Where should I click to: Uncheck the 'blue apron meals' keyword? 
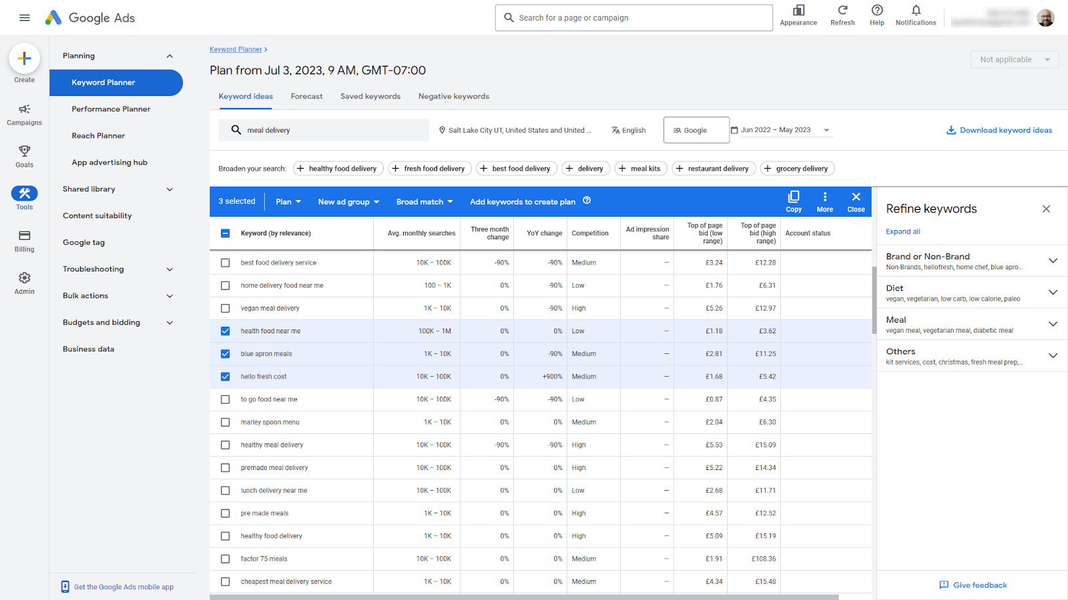click(226, 354)
